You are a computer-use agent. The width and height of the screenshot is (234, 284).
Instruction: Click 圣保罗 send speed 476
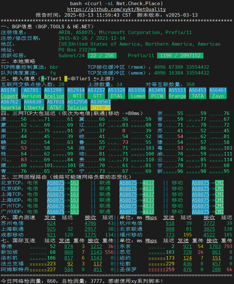(187, 270)
